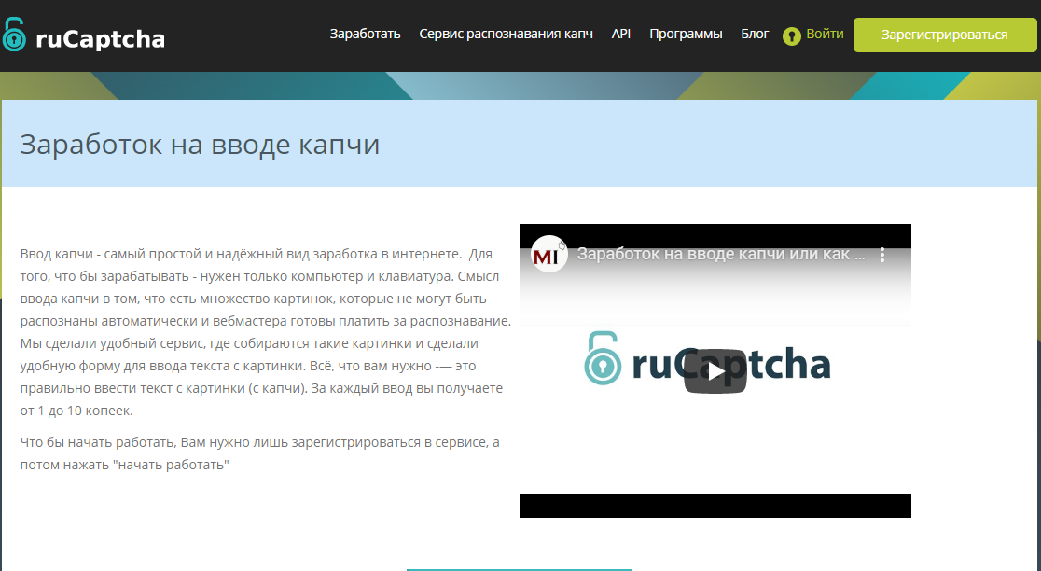Click the Зарегистрироваться button
This screenshot has height=571, width=1041.
pos(944,35)
